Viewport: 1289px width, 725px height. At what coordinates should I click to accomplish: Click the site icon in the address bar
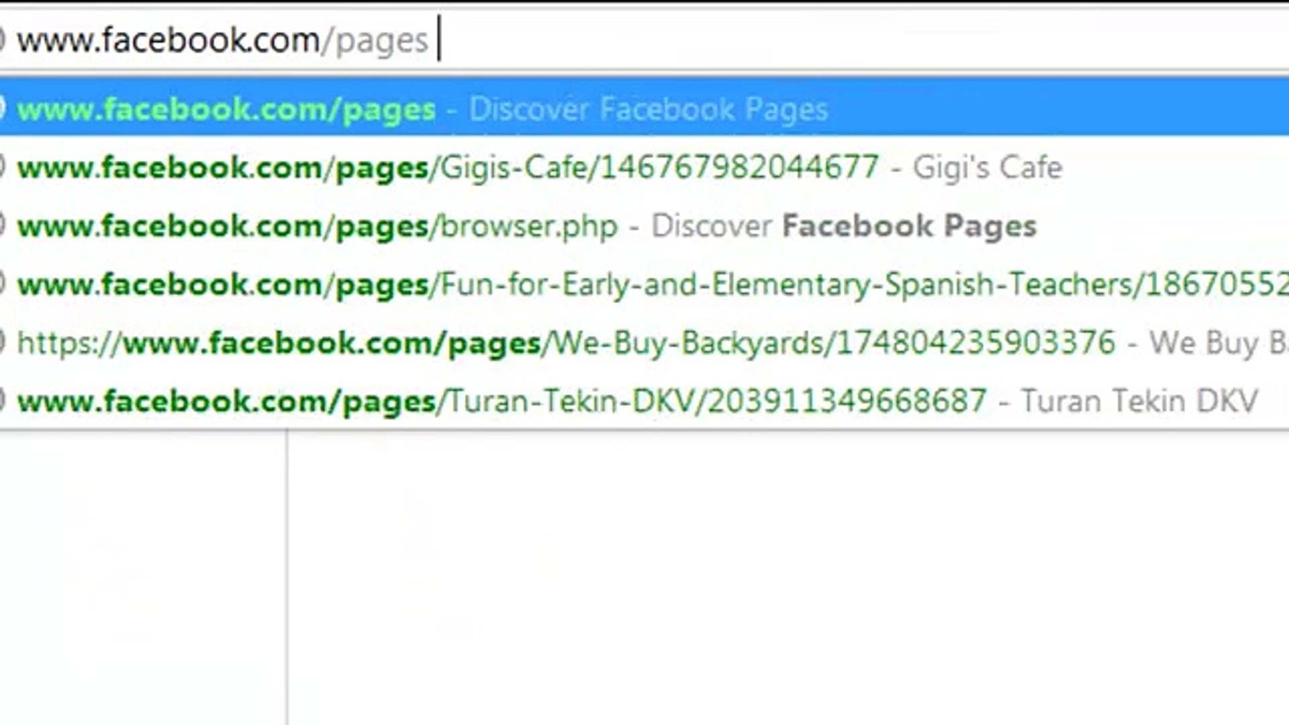click(3, 37)
